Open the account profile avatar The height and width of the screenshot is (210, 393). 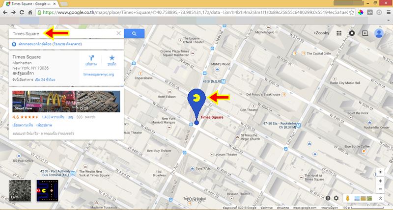[x=379, y=33]
